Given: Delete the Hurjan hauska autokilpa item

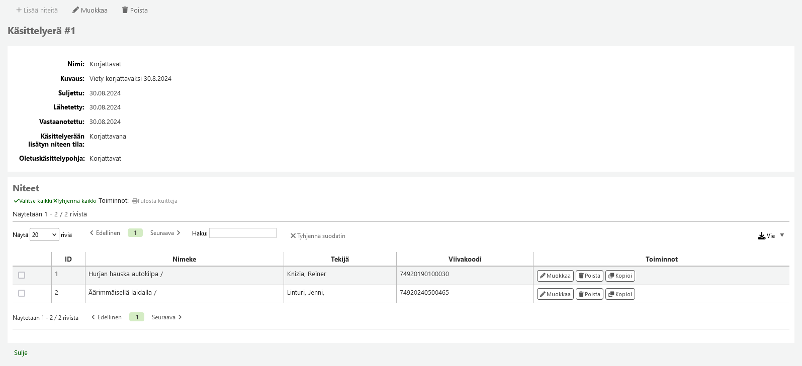Looking at the screenshot, I should 589,276.
